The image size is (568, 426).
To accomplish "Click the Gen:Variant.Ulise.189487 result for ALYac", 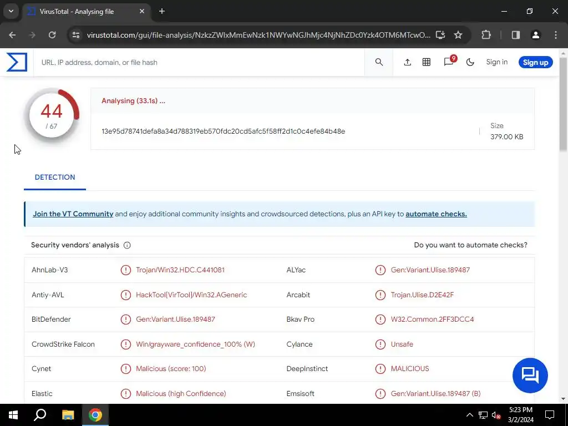I will (430, 270).
